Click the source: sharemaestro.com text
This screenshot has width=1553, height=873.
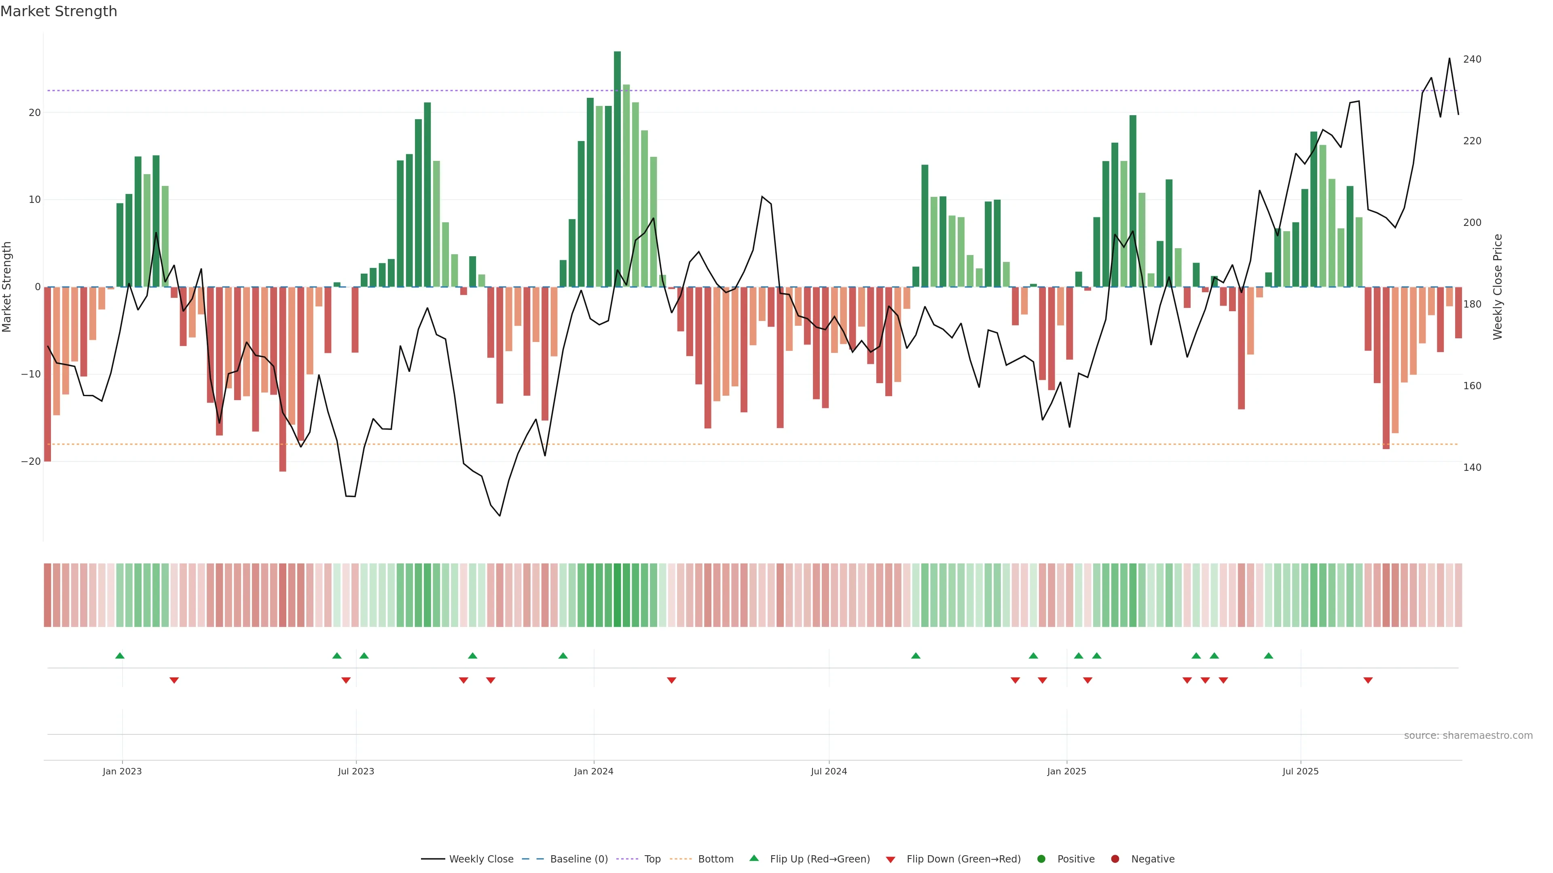click(1468, 736)
